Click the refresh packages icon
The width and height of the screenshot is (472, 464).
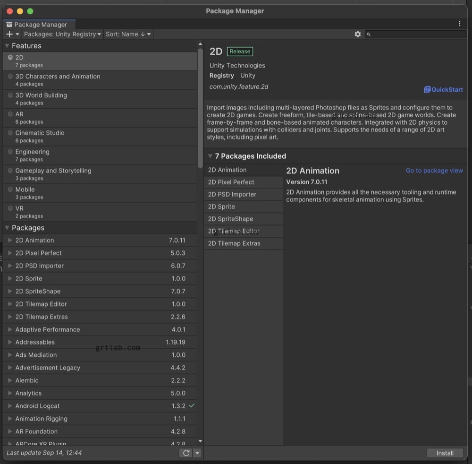tap(186, 453)
